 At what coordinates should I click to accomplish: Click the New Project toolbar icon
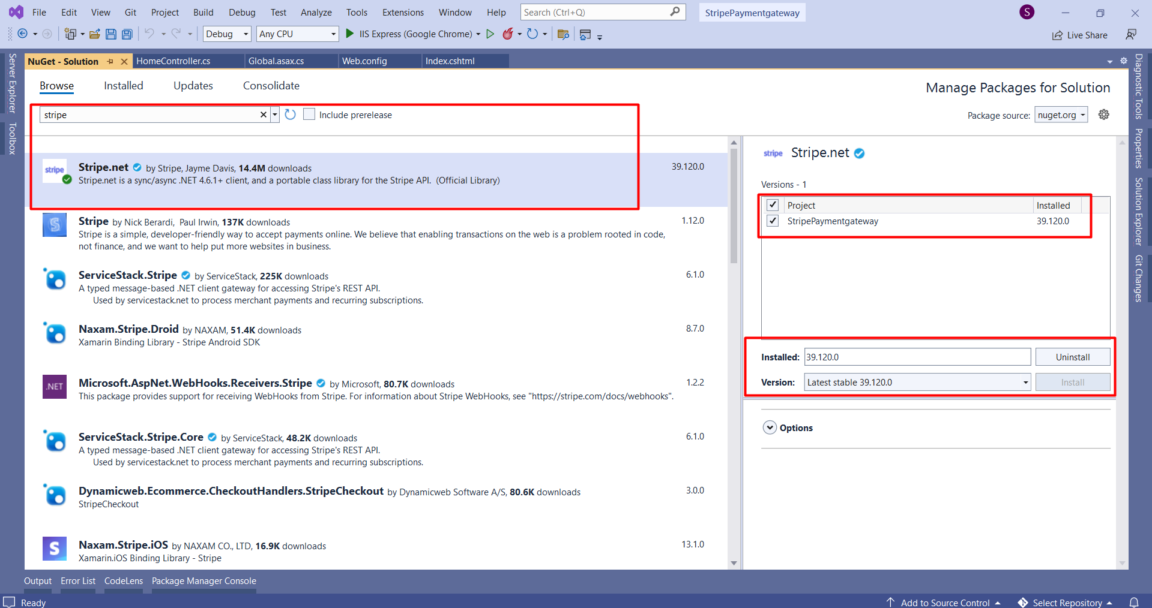[70, 34]
